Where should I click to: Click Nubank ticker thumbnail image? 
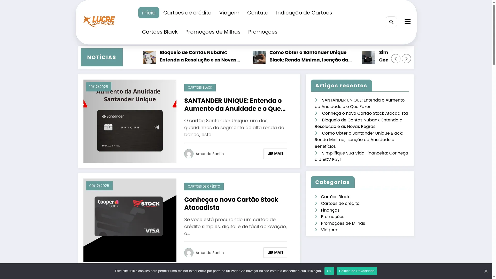pyautogui.click(x=149, y=57)
